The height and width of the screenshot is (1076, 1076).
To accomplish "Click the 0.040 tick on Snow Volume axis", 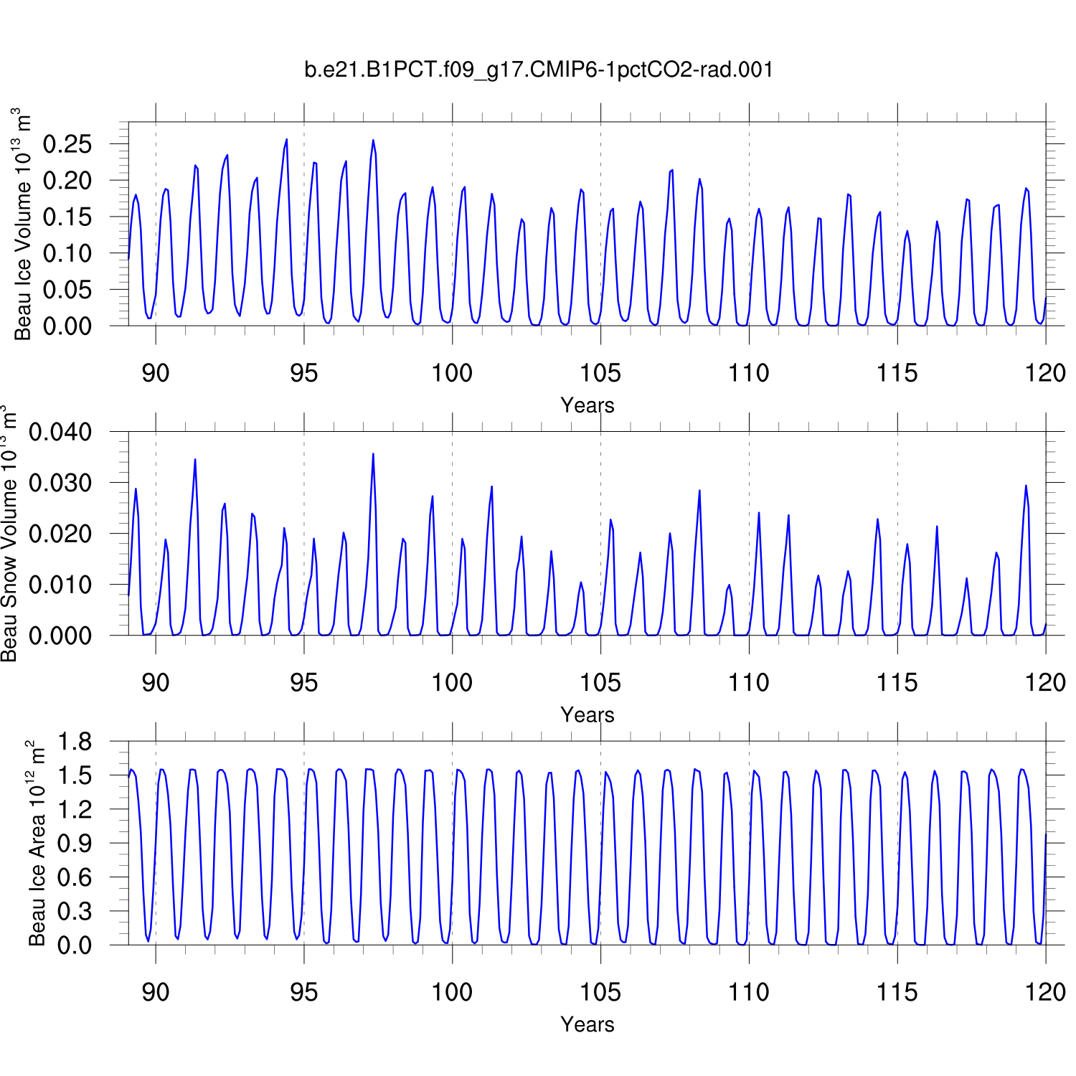I will tap(60, 432).
